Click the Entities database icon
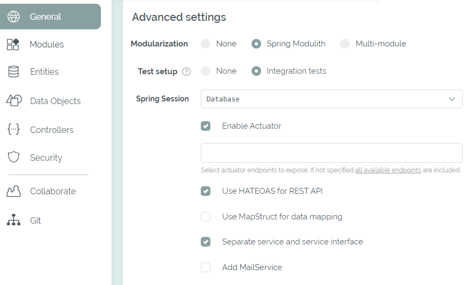The image size is (471, 285). [13, 72]
